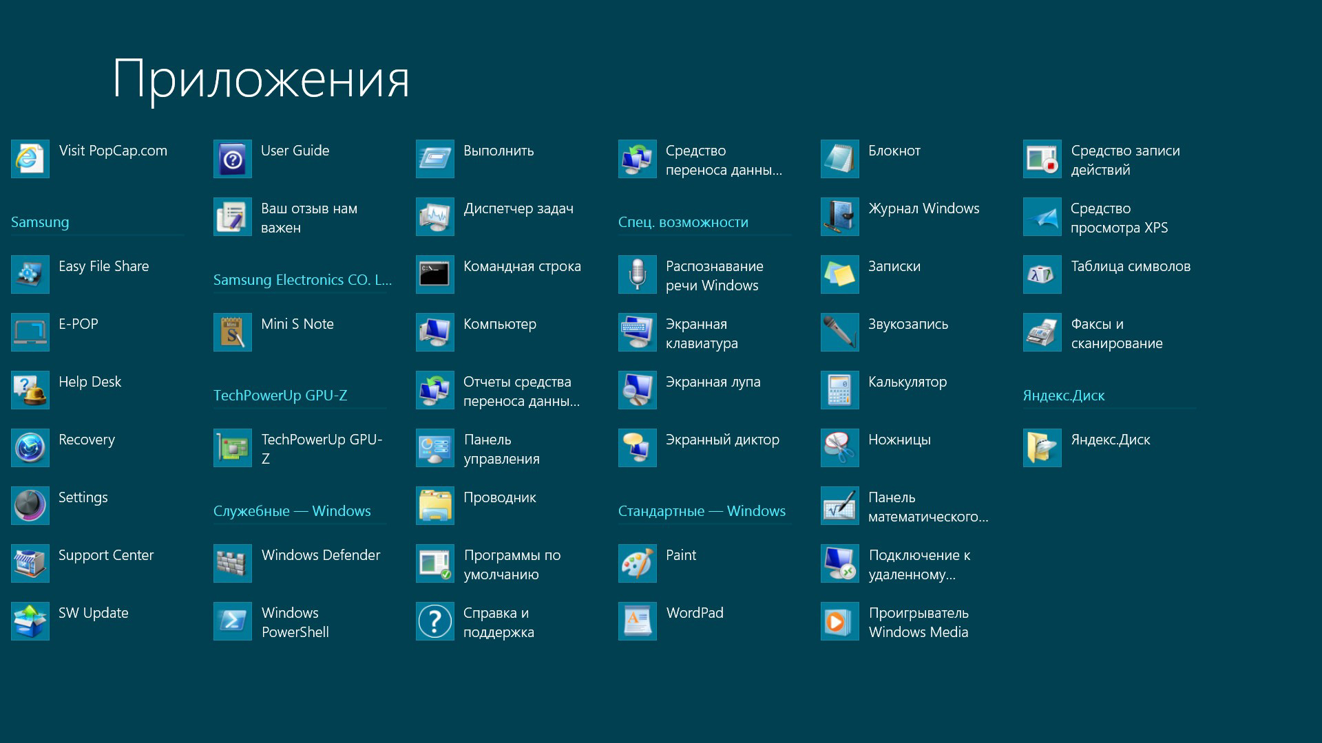Image resolution: width=1322 pixels, height=743 pixels.
Task: Open the Проводник file explorer icon
Action: point(434,506)
